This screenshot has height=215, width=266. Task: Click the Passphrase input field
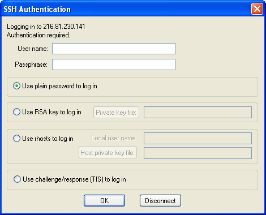click(114, 64)
